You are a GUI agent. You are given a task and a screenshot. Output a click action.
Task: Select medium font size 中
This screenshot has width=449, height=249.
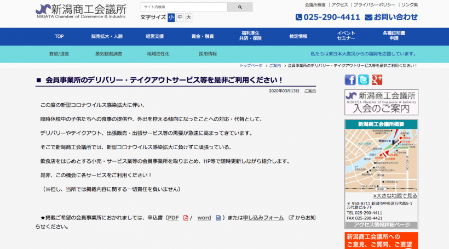tap(180, 18)
